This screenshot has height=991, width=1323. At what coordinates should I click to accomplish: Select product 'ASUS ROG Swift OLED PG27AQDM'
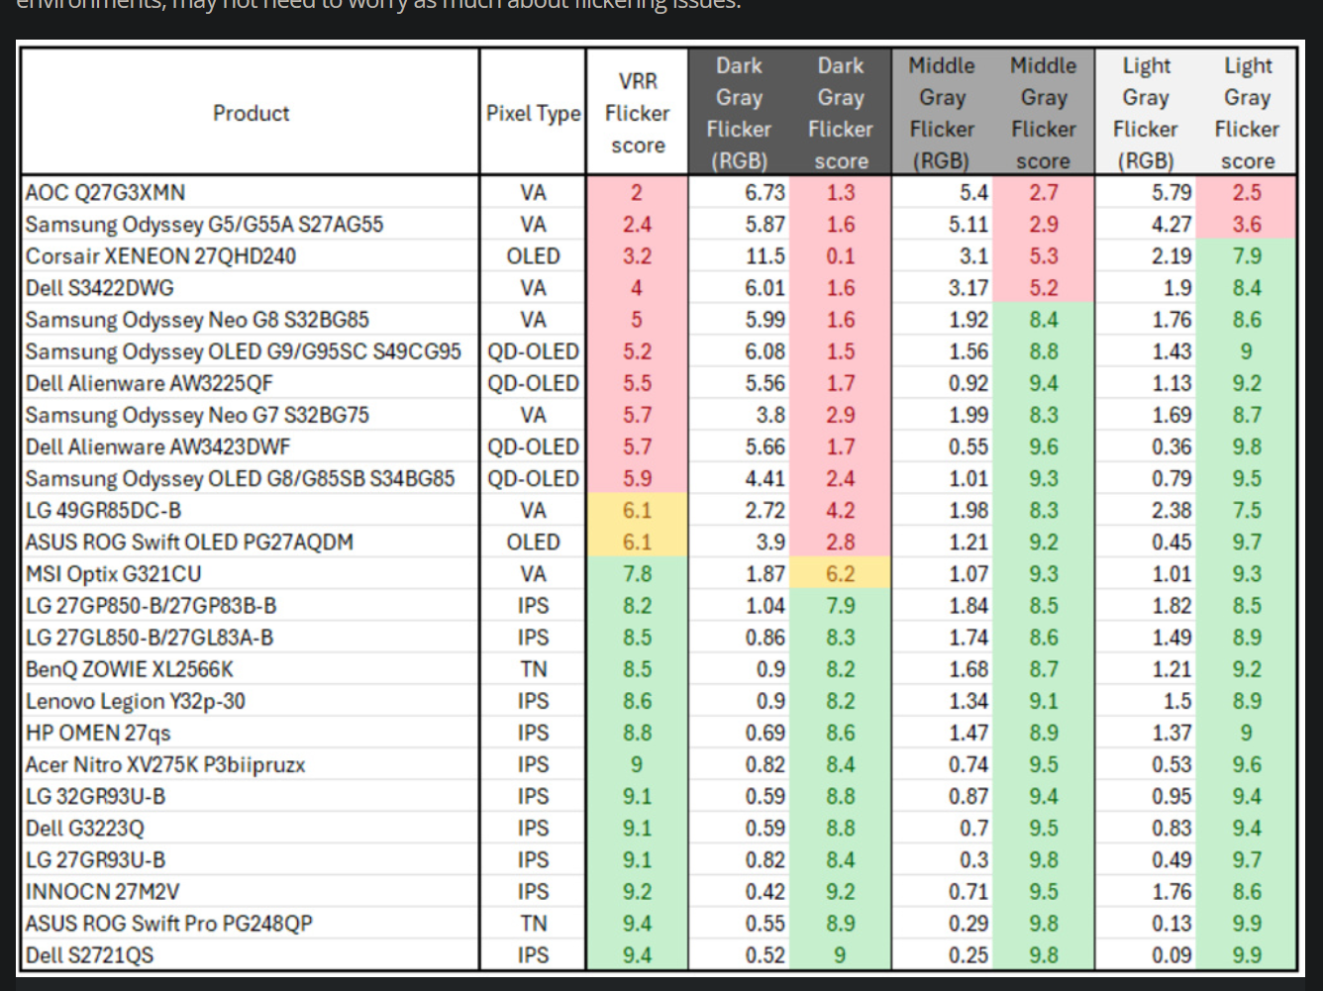click(189, 542)
